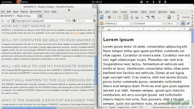This screenshot has width=194, height=109.
Task: Click the Save icon in Writer toolbar
Action: [115, 17]
